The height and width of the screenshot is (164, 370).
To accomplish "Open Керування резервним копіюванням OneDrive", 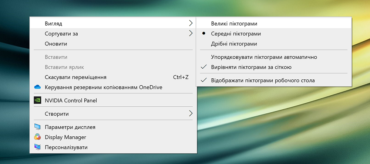I will (103, 87).
